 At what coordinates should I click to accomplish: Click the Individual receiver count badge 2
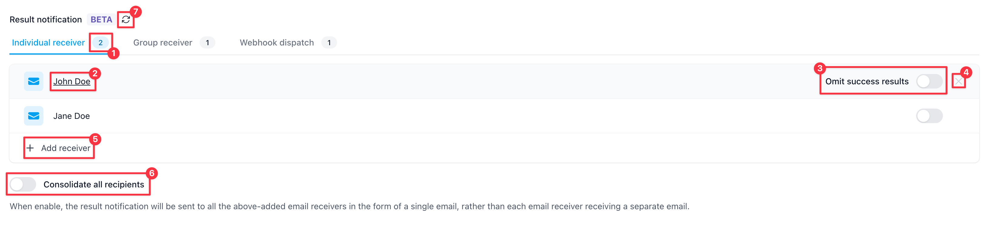101,43
